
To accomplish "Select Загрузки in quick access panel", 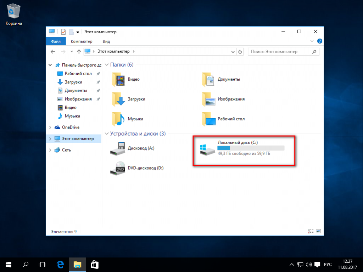I will pyautogui.click(x=73, y=82).
